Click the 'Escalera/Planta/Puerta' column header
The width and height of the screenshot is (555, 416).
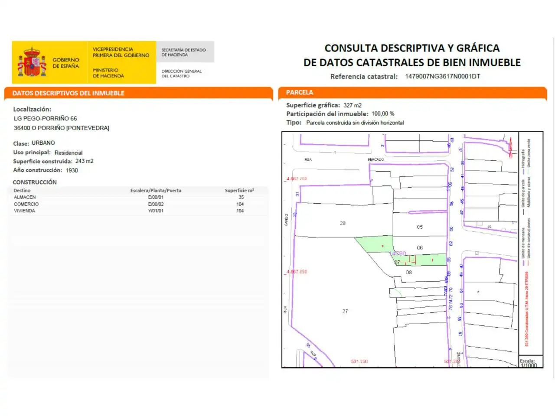pos(156,190)
